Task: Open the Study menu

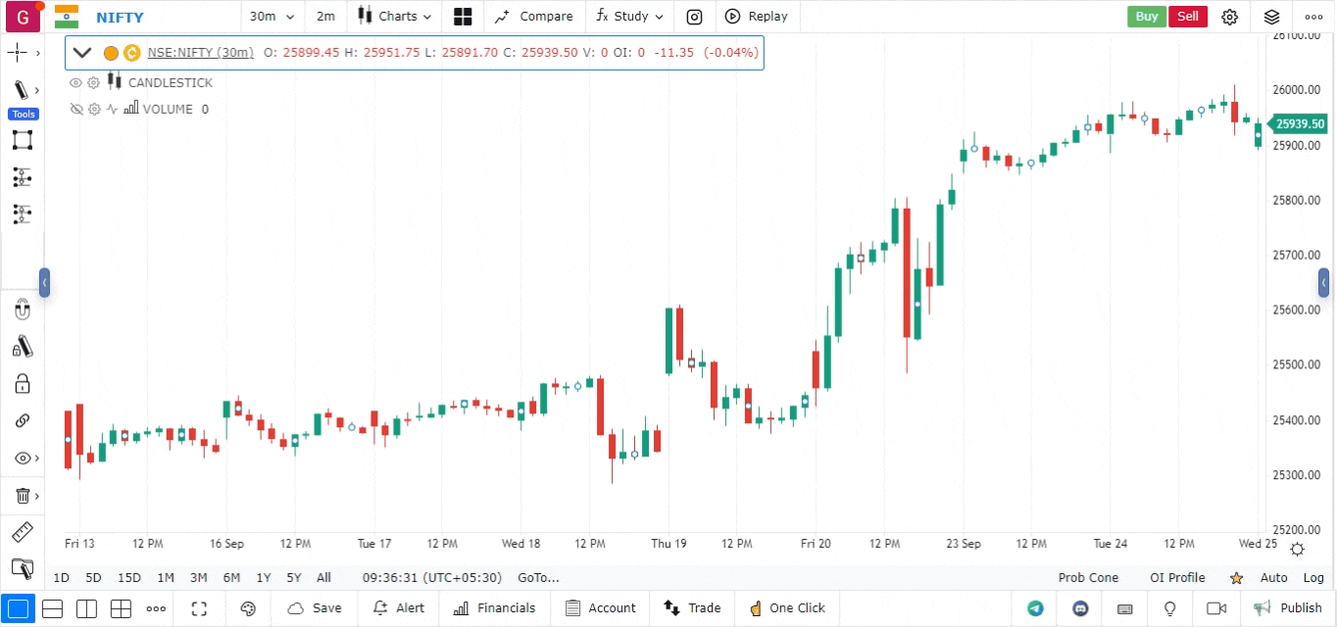Action: 629,17
